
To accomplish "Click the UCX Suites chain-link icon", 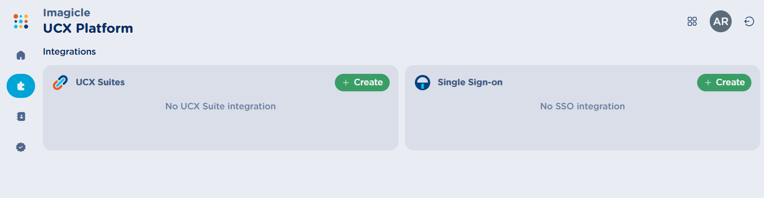I will coord(60,83).
